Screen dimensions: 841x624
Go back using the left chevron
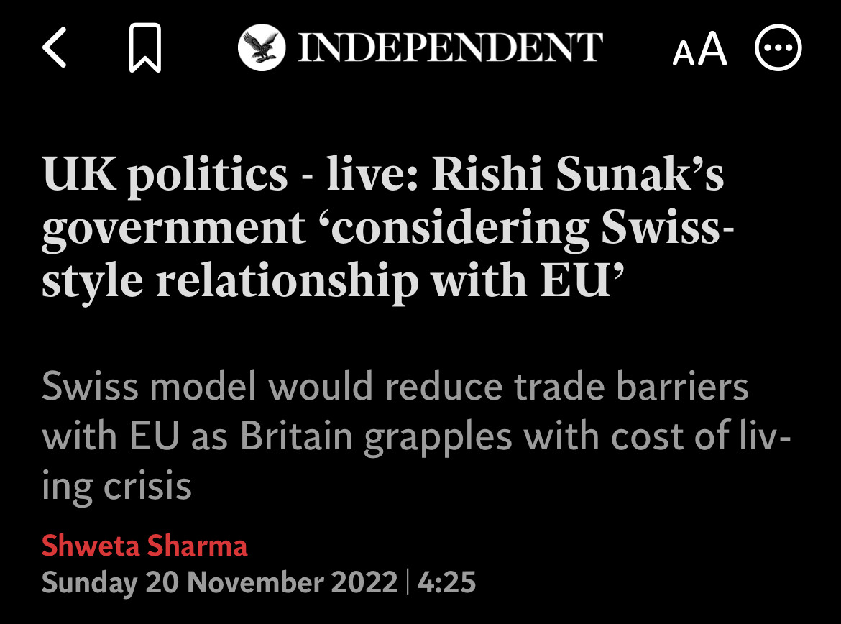[55, 49]
